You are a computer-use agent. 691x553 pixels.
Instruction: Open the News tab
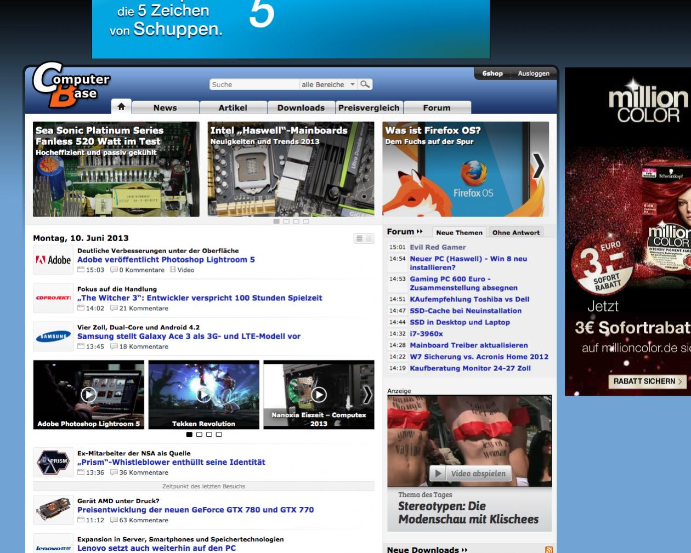point(165,107)
